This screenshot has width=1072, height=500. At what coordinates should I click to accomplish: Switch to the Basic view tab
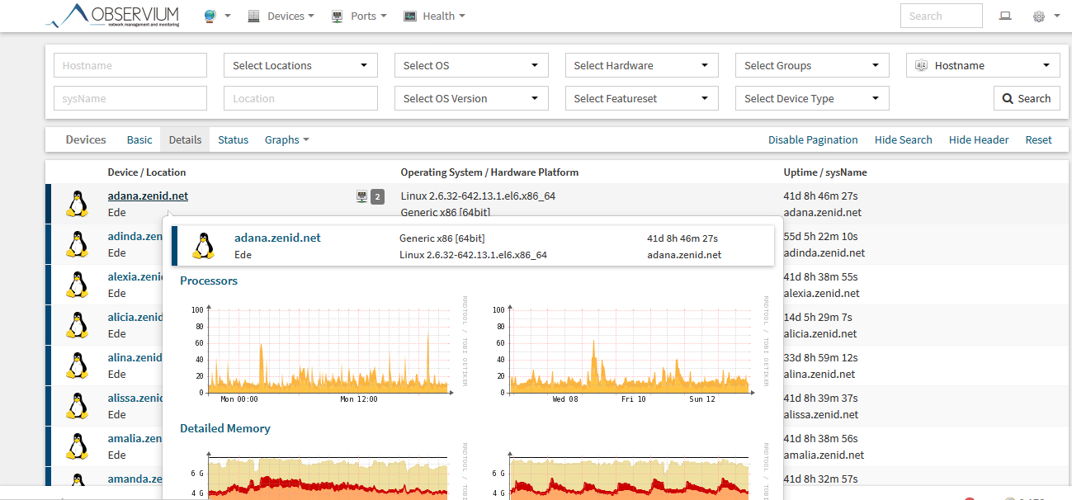[139, 139]
